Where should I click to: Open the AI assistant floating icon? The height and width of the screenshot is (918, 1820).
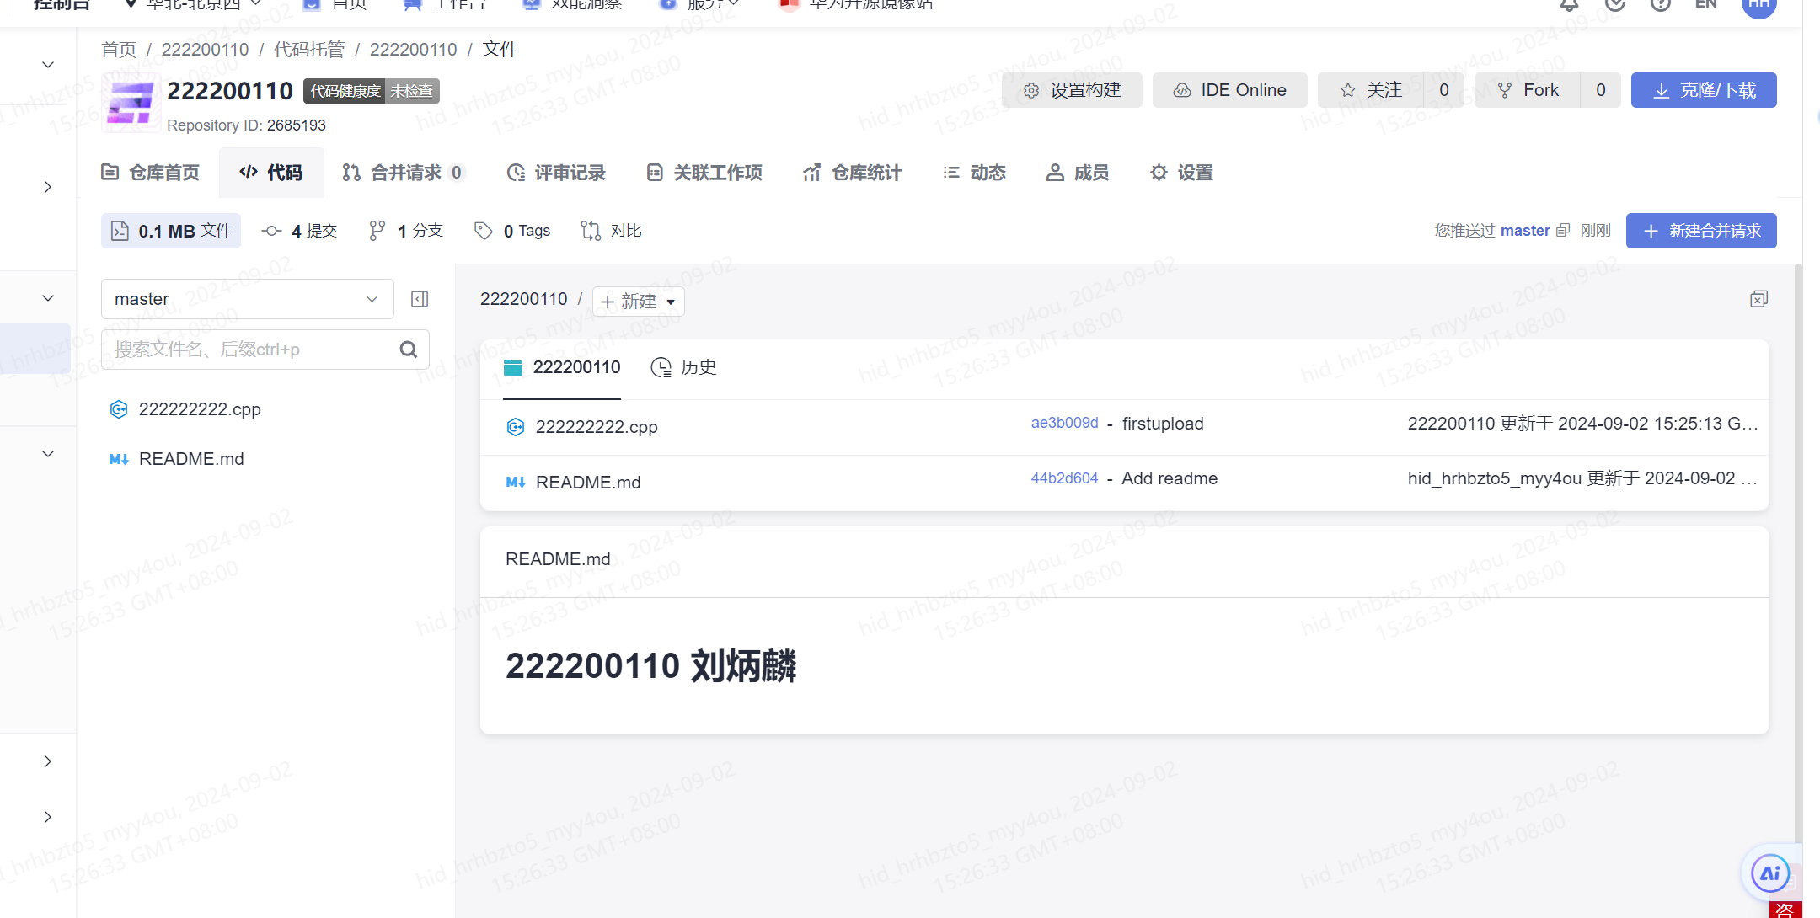pos(1769,873)
